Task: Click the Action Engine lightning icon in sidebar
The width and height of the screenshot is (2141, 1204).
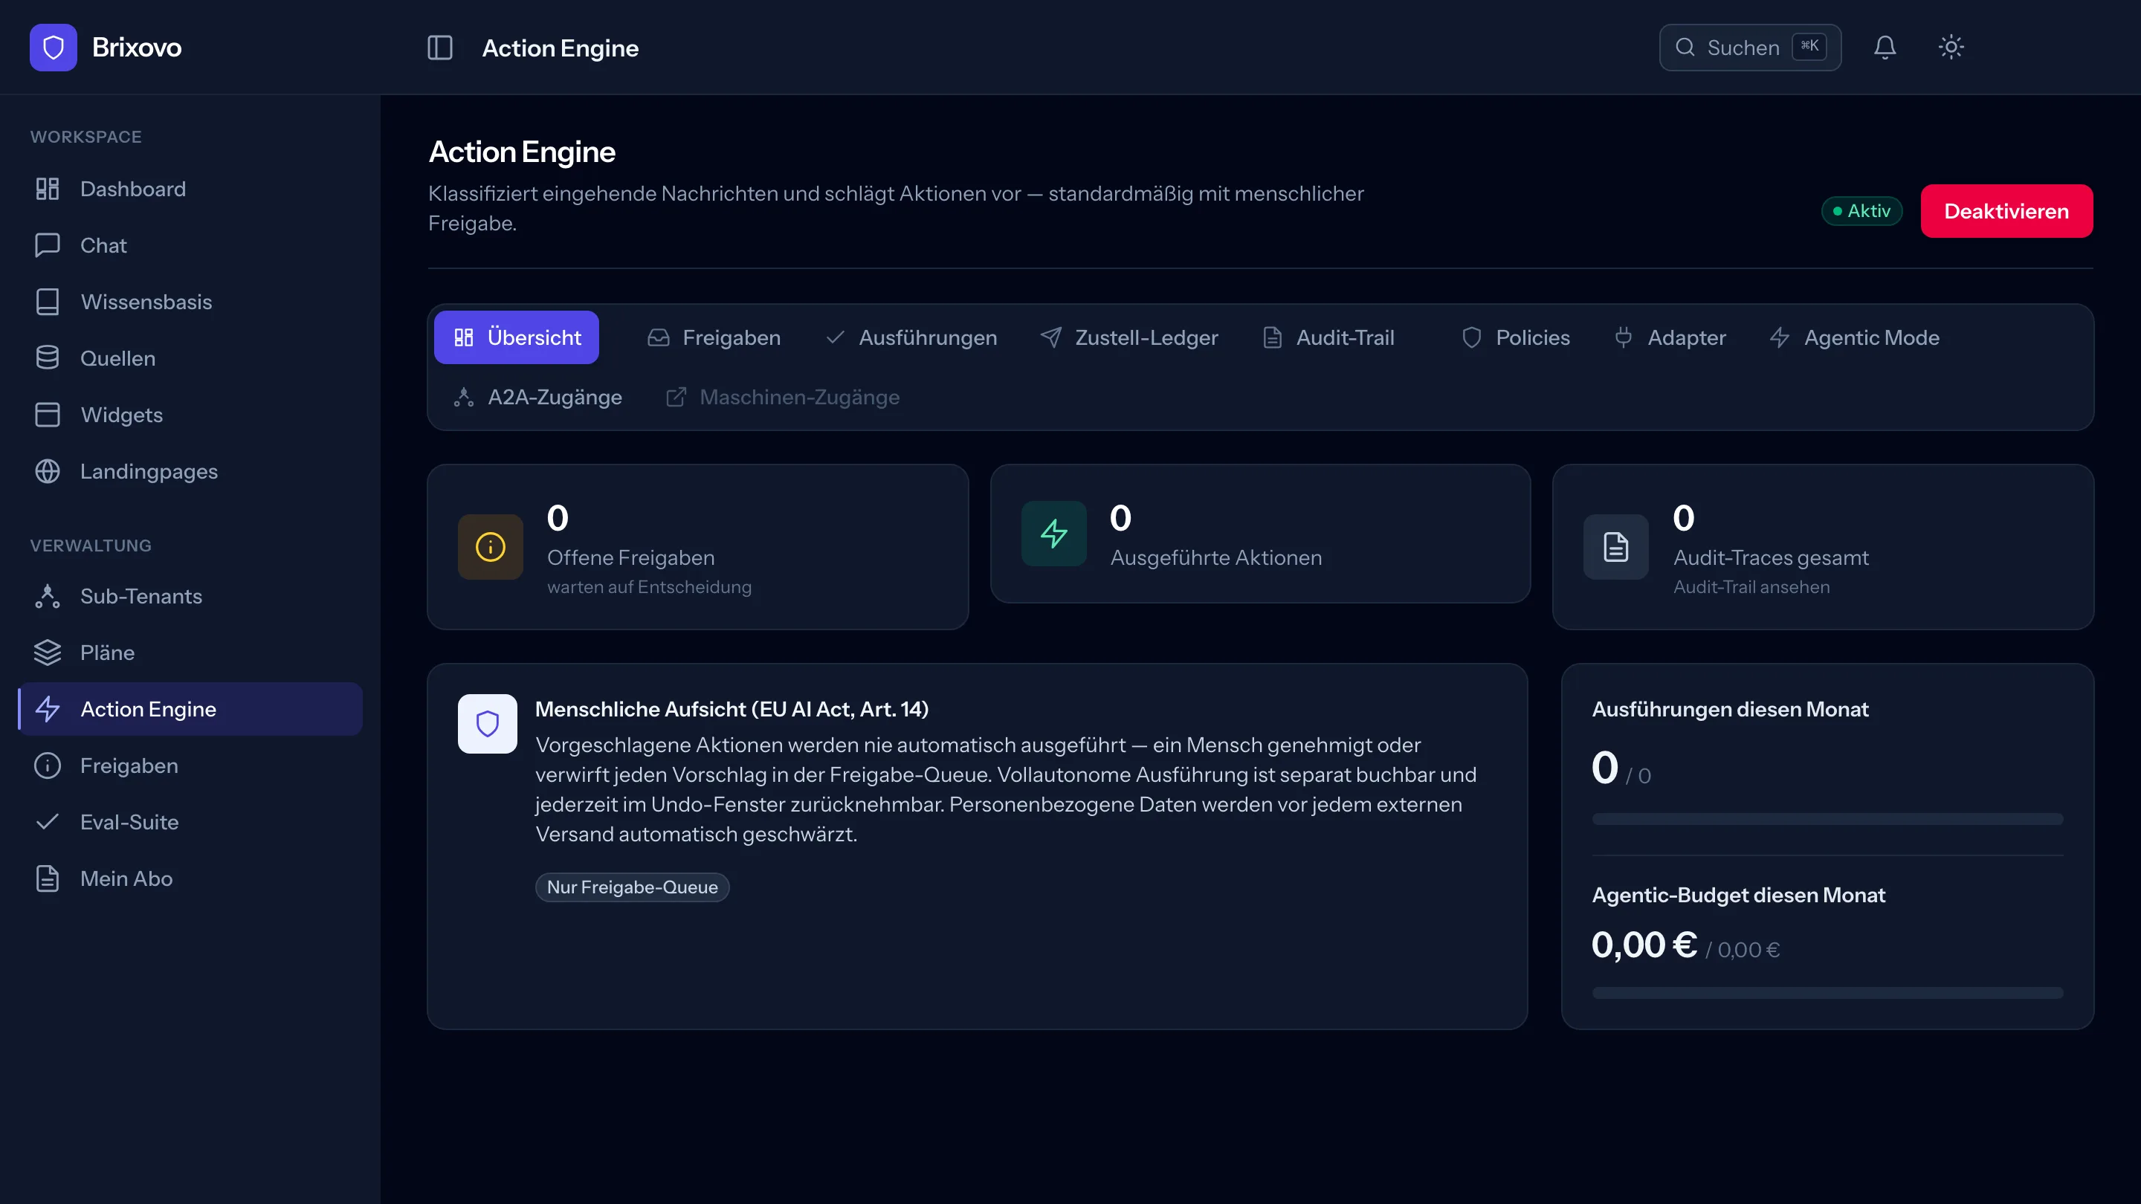Action: 48,709
